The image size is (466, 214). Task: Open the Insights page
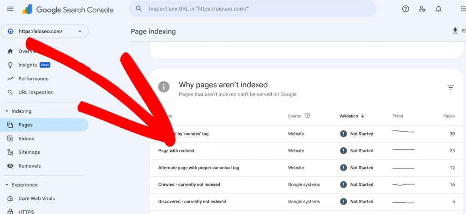pos(27,65)
